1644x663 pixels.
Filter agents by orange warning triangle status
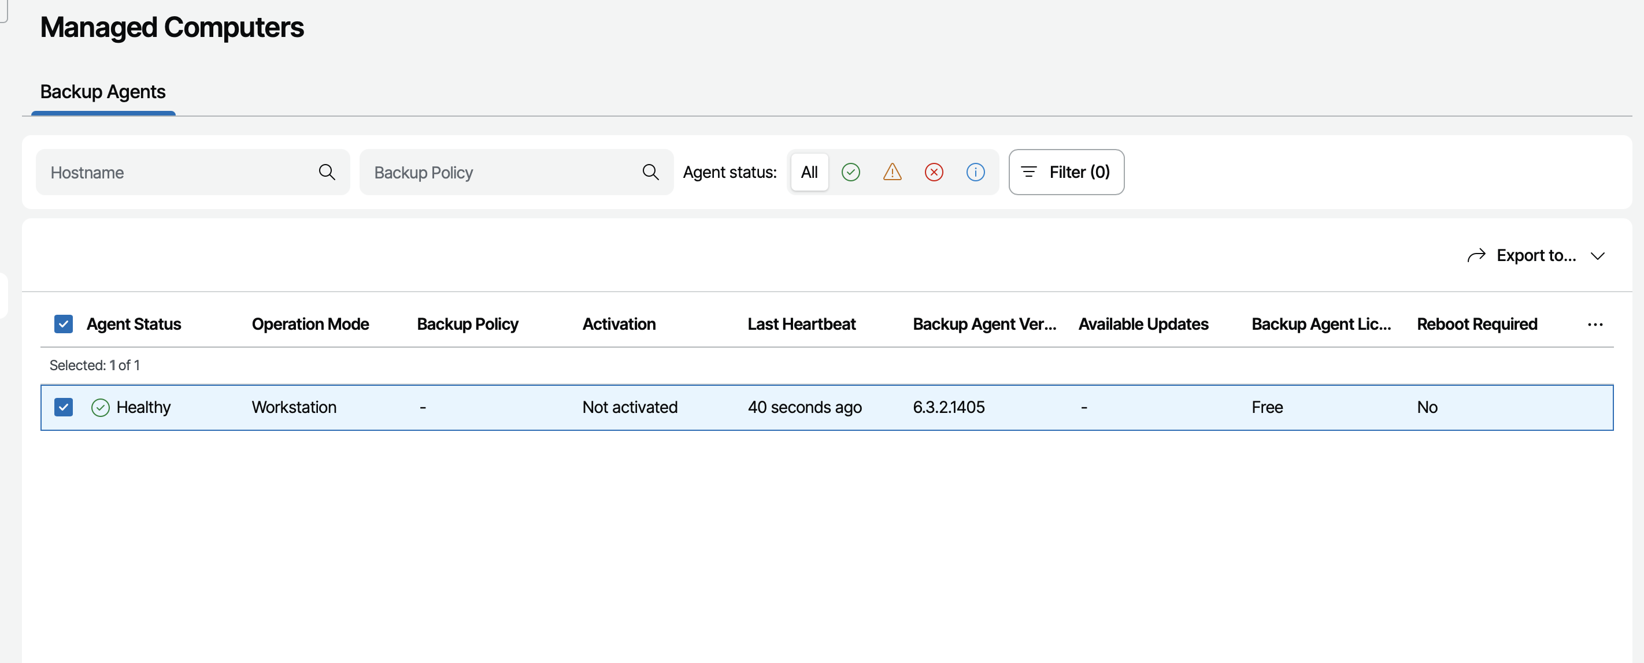tap(892, 172)
